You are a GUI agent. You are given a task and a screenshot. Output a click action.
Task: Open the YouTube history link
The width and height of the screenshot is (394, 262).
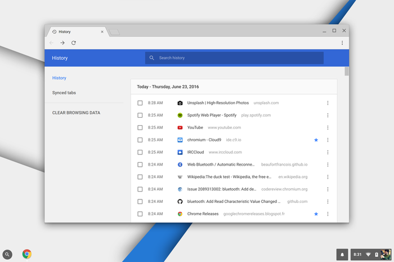[195, 127]
